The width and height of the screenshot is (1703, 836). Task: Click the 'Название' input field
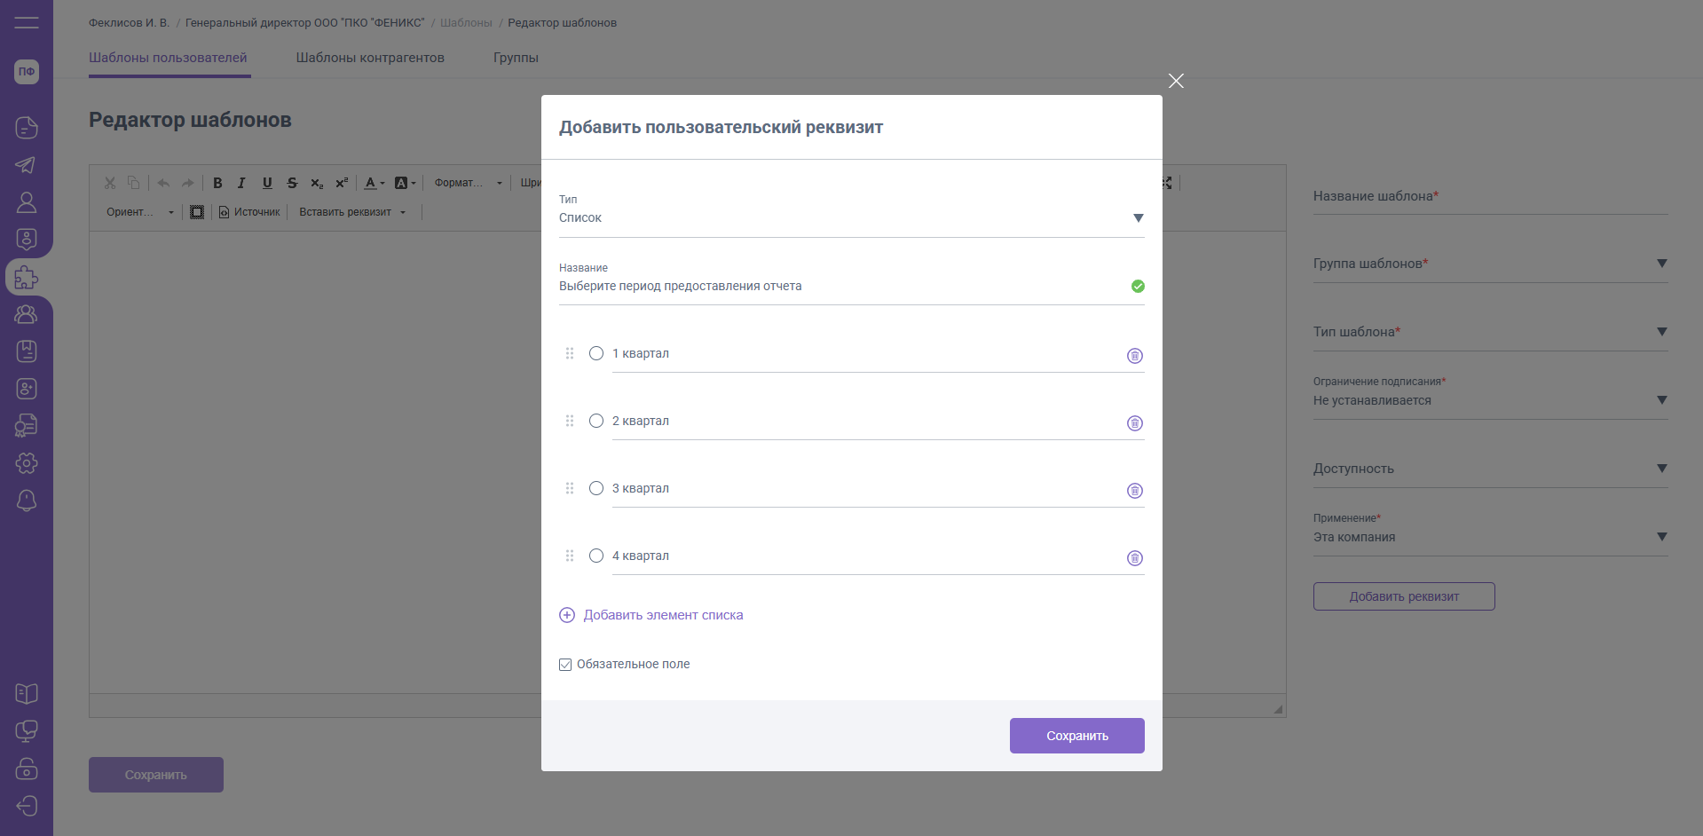click(839, 287)
